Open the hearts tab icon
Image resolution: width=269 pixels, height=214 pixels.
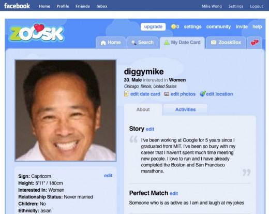(x=255, y=42)
